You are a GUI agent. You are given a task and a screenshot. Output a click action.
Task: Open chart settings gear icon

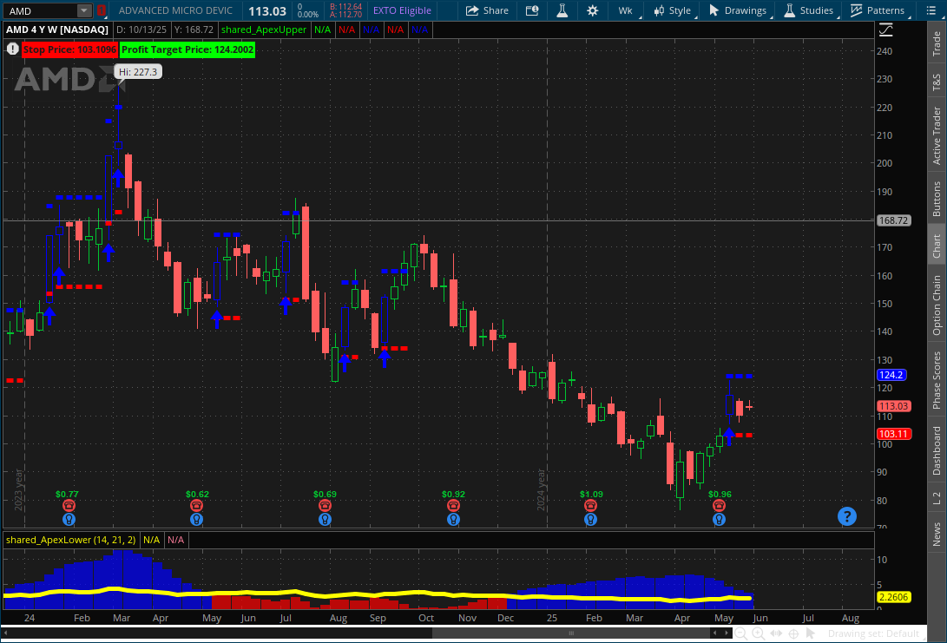tap(593, 10)
